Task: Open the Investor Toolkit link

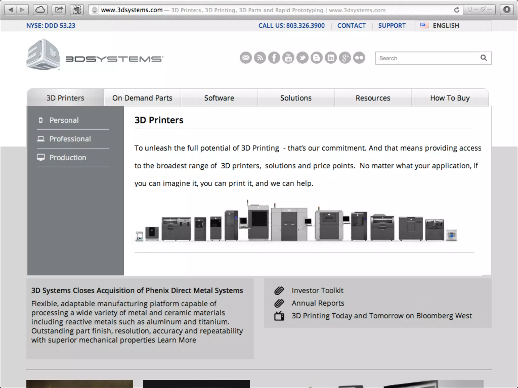Action: click(x=317, y=290)
